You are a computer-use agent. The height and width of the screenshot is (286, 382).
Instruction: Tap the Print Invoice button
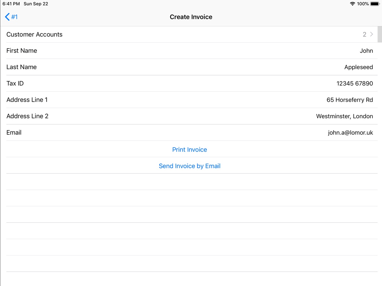pos(190,150)
